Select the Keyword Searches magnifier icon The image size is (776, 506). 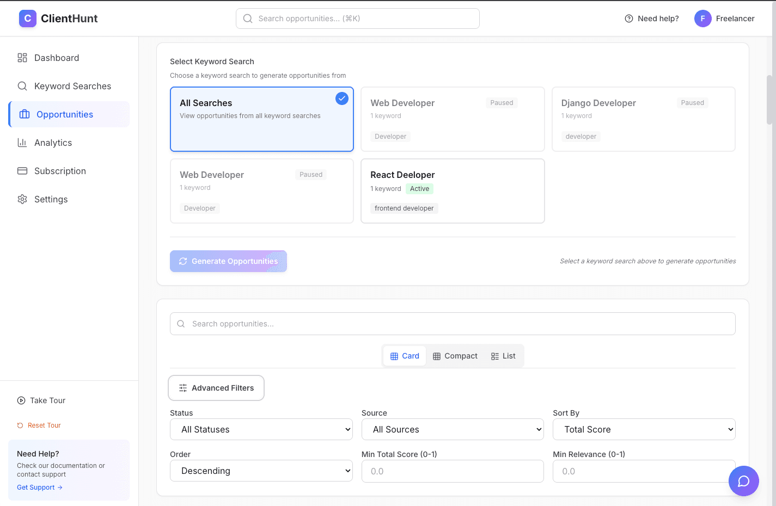22,86
